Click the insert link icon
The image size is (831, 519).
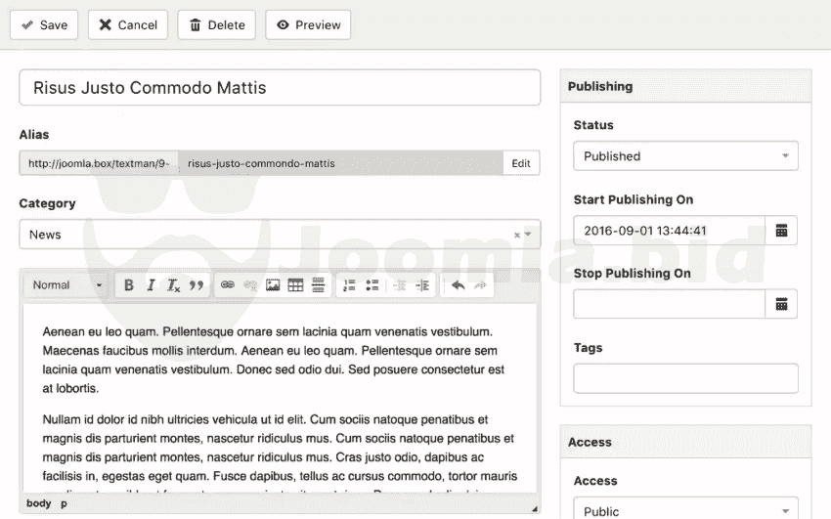[x=227, y=285]
